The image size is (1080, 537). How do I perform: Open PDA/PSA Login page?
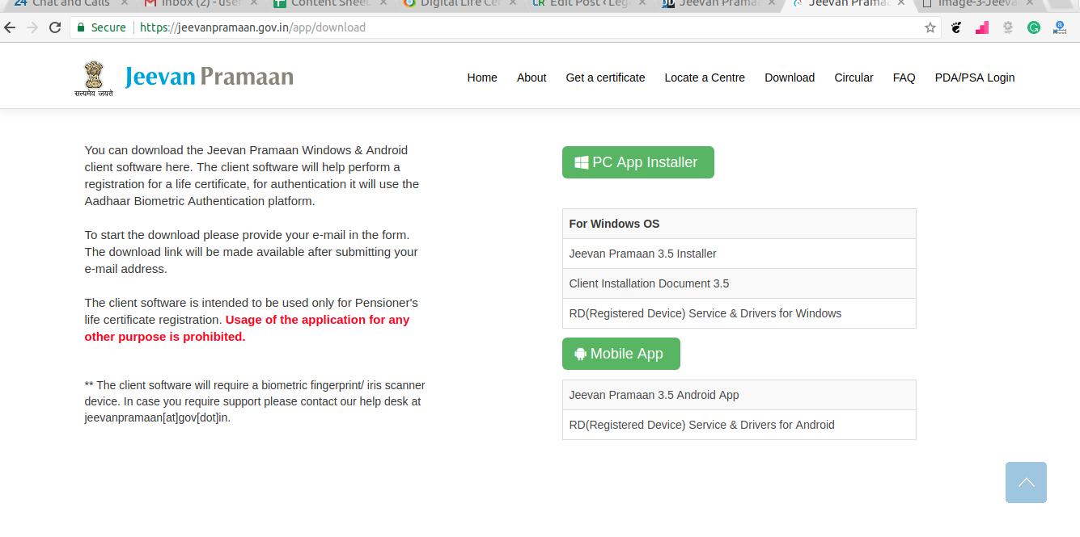tap(974, 78)
